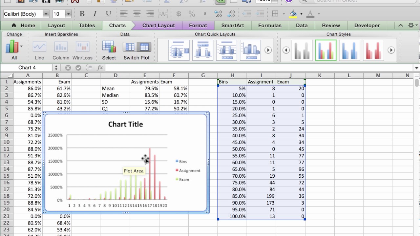Click the increase indent icon
420x236 pixels.
pyautogui.click(x=260, y=14)
